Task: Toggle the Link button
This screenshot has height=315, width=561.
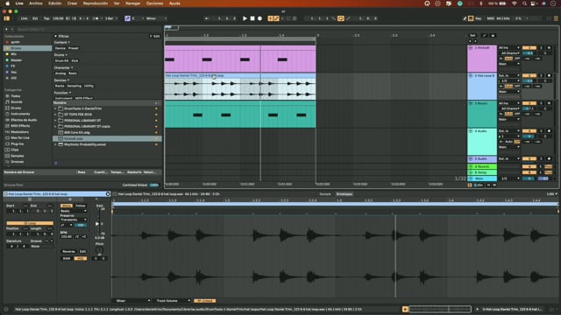Action: (24, 18)
